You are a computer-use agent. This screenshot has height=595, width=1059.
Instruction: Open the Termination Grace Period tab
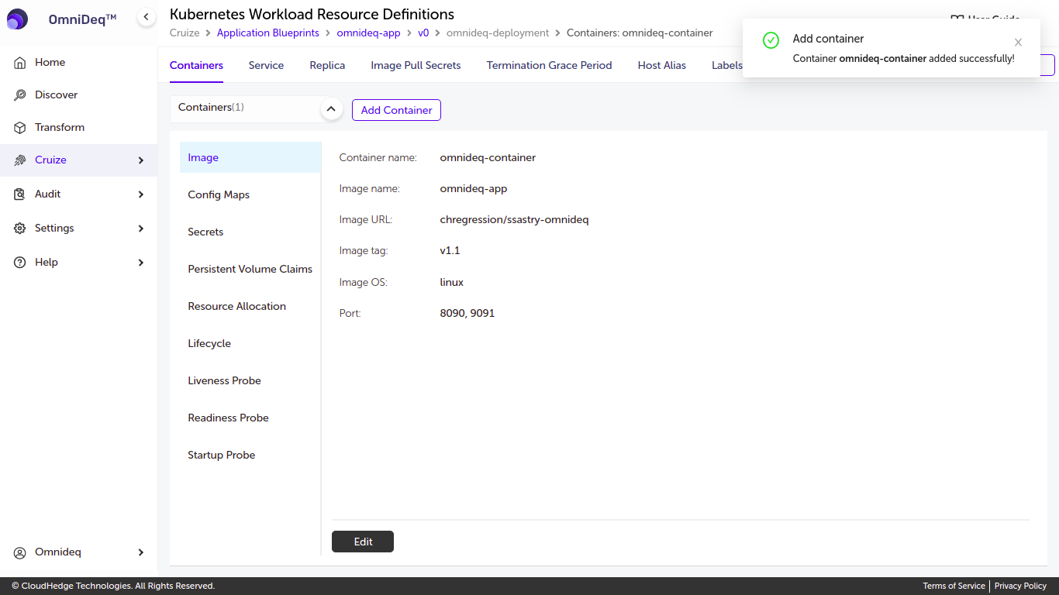[549, 65]
